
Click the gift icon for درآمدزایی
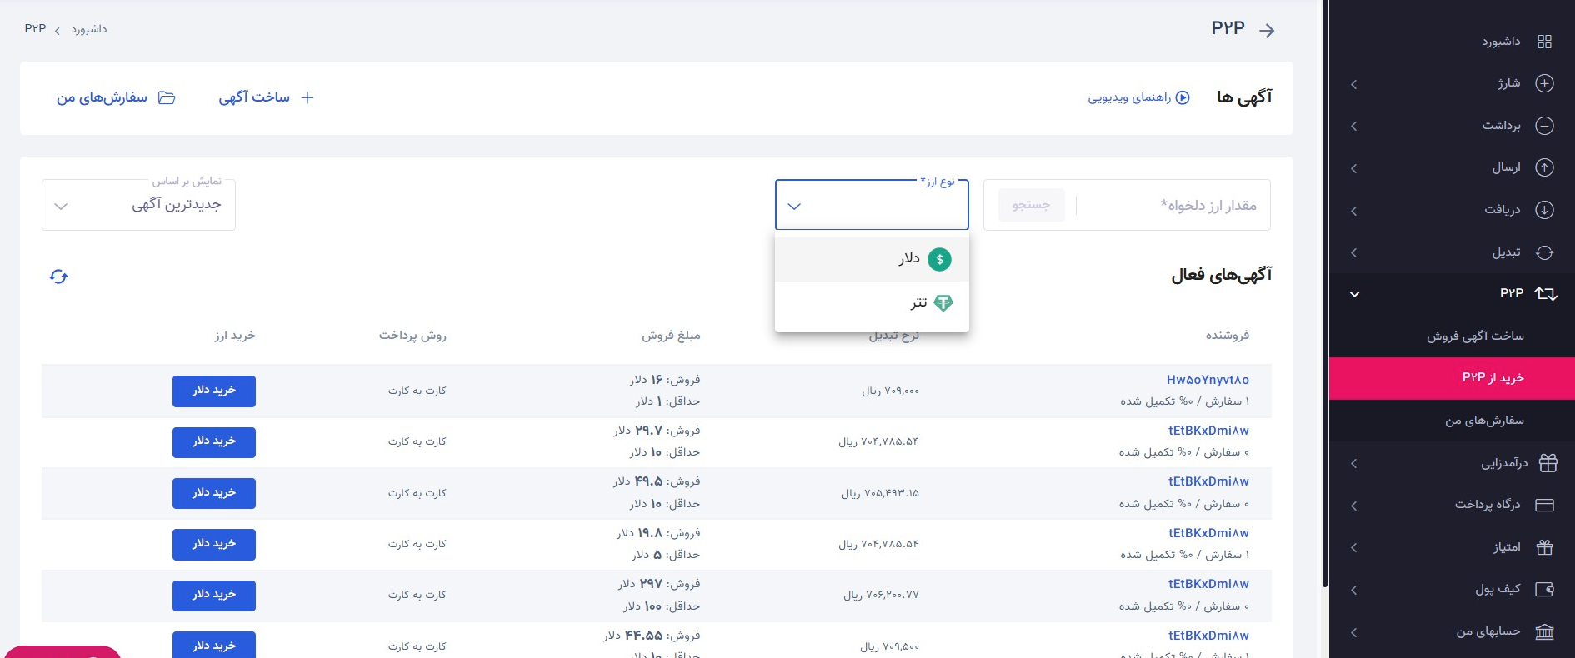1547,463
